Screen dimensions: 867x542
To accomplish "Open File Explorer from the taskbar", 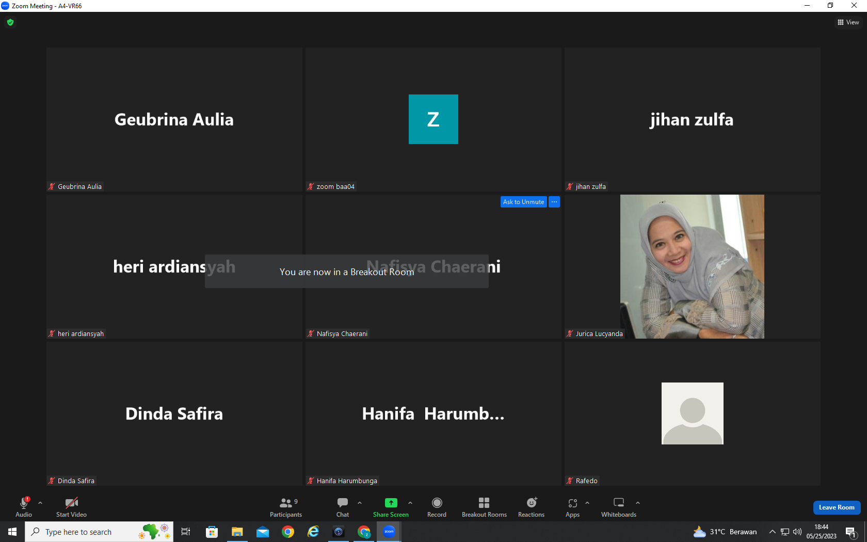I will coord(237,532).
